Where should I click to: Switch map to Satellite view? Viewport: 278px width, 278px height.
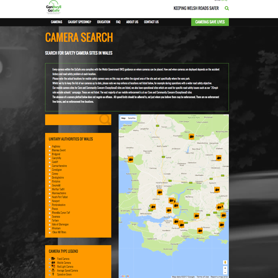[x=132, y=118]
